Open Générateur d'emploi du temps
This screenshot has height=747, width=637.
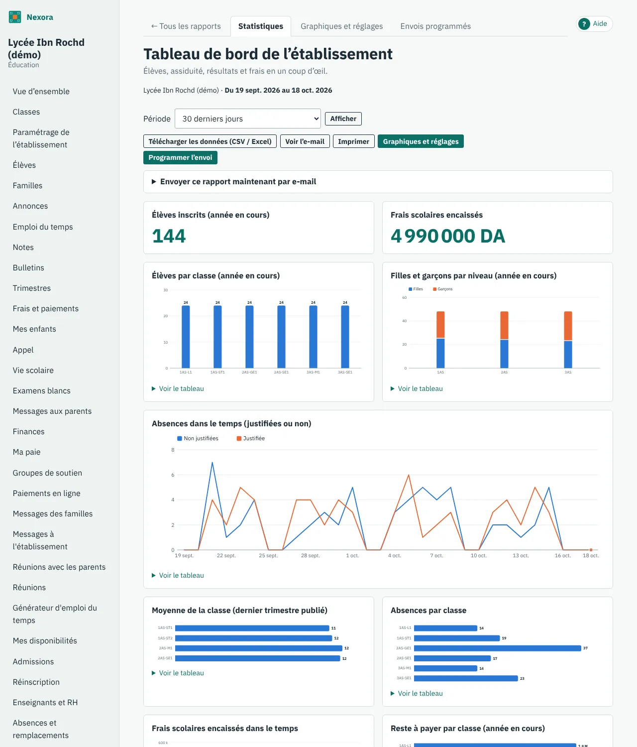(x=55, y=614)
